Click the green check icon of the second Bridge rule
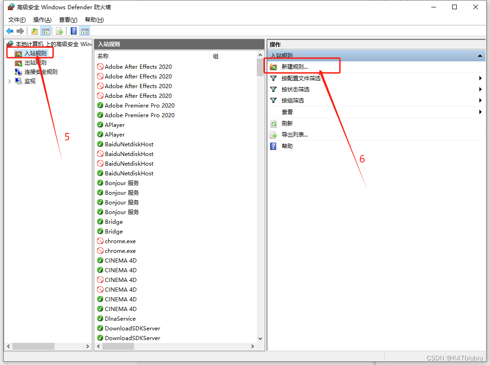The width and height of the screenshot is (490, 365). [x=100, y=231]
